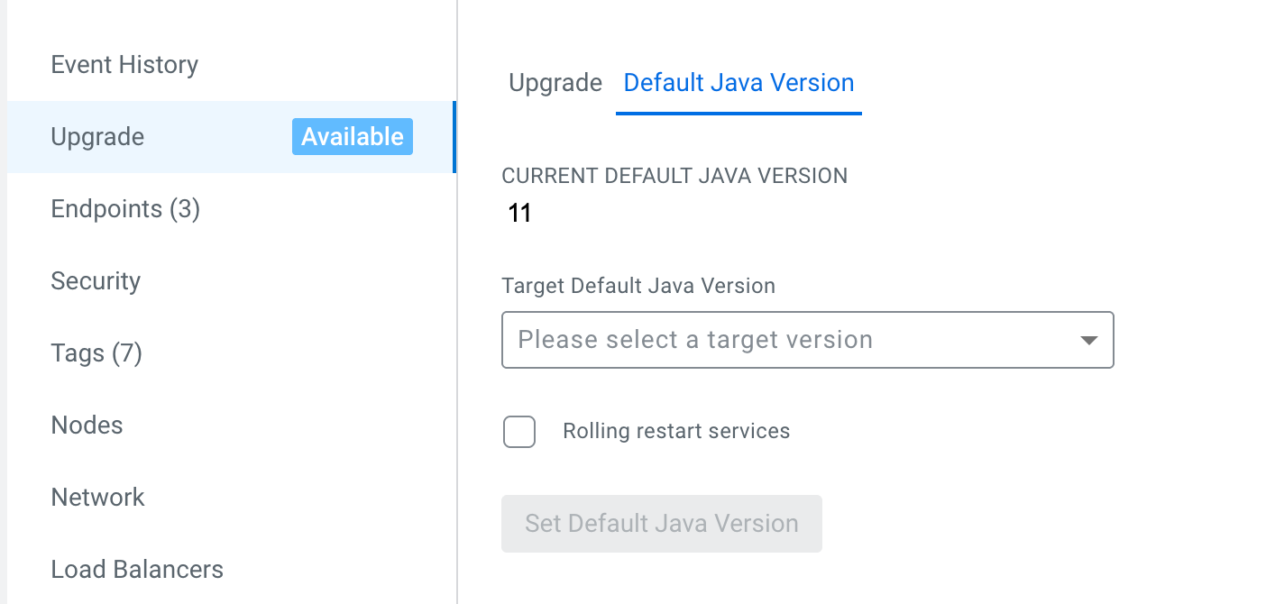The width and height of the screenshot is (1266, 604).
Task: Open the Tags (7) section
Action: [x=96, y=353]
